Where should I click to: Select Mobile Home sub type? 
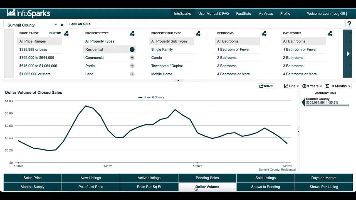[171, 74]
